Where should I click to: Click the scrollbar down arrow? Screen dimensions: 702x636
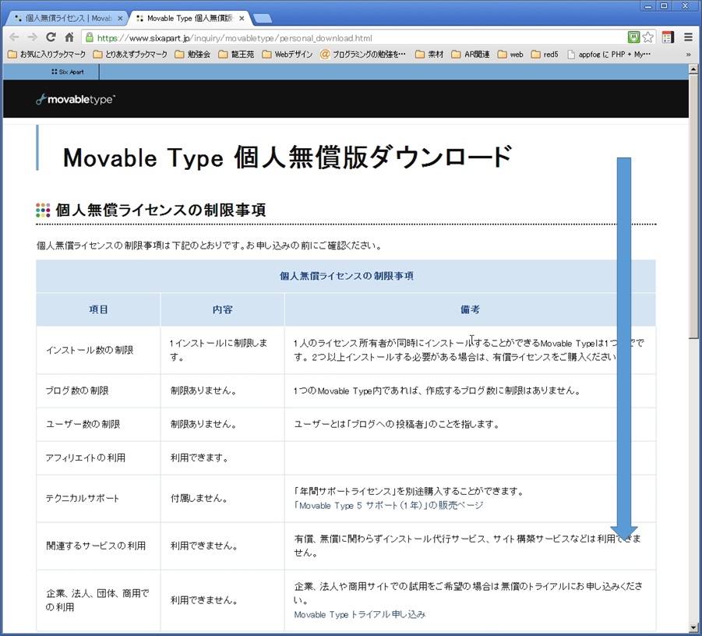(x=693, y=627)
